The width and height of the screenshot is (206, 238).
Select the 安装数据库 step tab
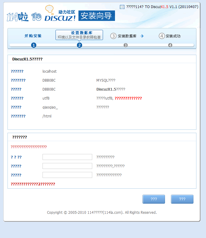pyautogui.click(x=127, y=36)
